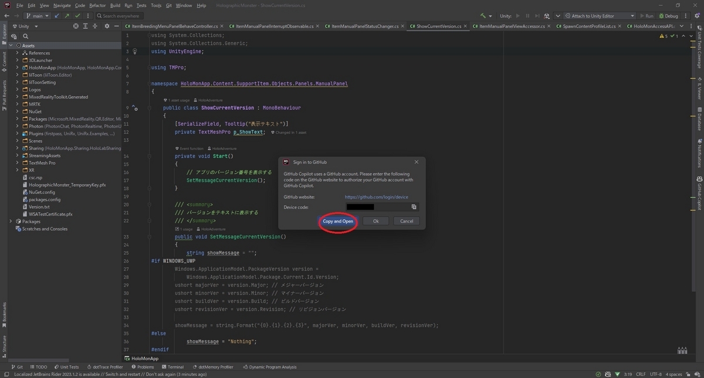704x378 pixels.
Task: Switch to the ShowCurrentVersion.cs tab
Action: [x=438, y=26]
